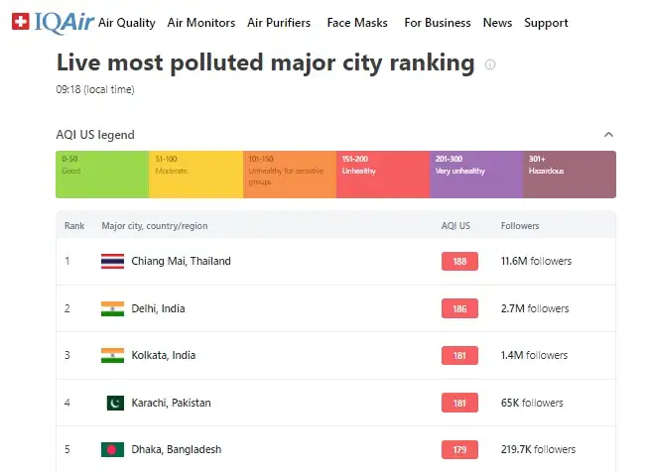The width and height of the screenshot is (647, 472).
Task: Click the AQI US column header
Action: pos(455,226)
